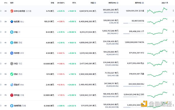Star the rank 55 流动 row

point(1,74)
